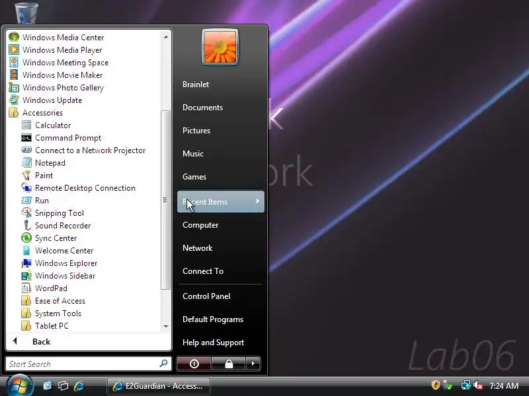Open the Brainlet user folder
The image size is (529, 396).
[x=196, y=84]
